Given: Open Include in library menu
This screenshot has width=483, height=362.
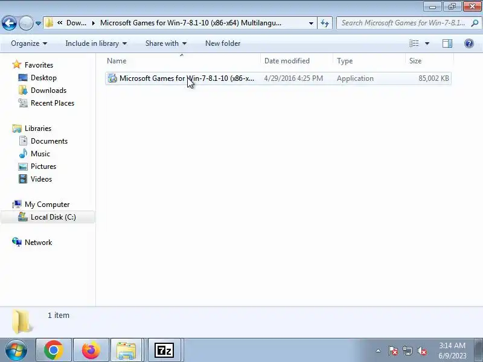Looking at the screenshot, I should (x=96, y=43).
